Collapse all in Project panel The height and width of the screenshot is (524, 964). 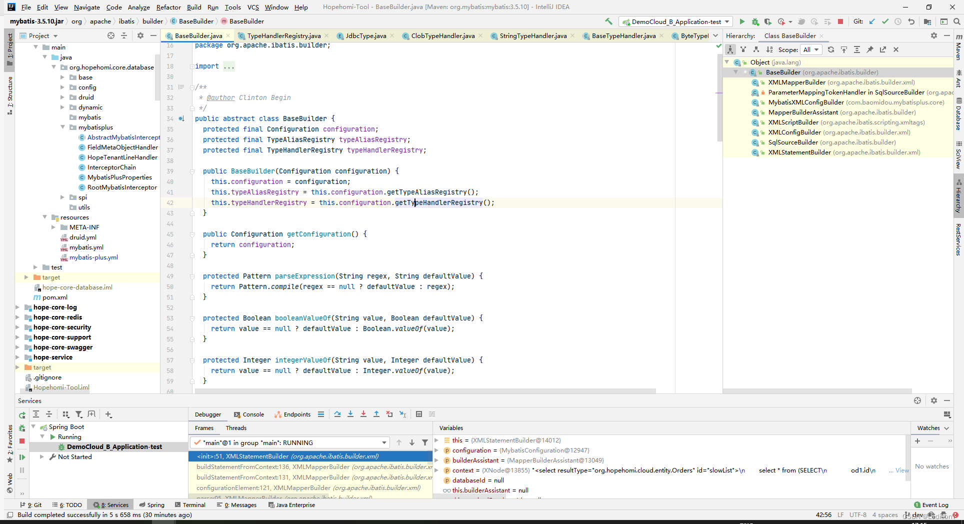(x=124, y=35)
